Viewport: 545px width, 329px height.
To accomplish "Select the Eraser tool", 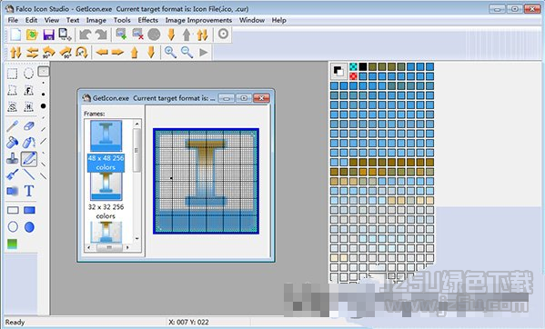I will 29,125.
